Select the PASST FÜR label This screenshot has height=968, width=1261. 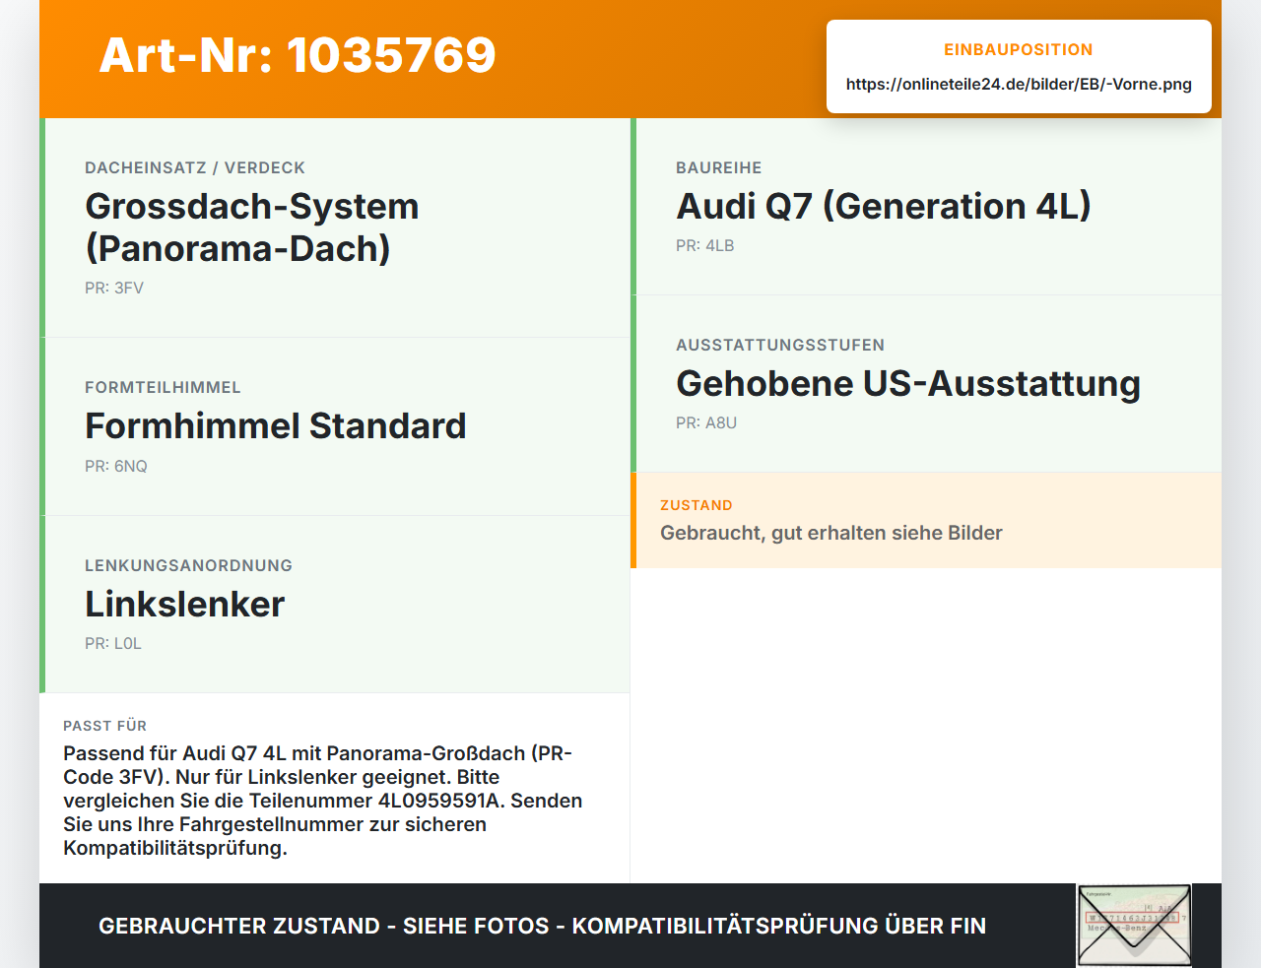pyautogui.click(x=104, y=726)
